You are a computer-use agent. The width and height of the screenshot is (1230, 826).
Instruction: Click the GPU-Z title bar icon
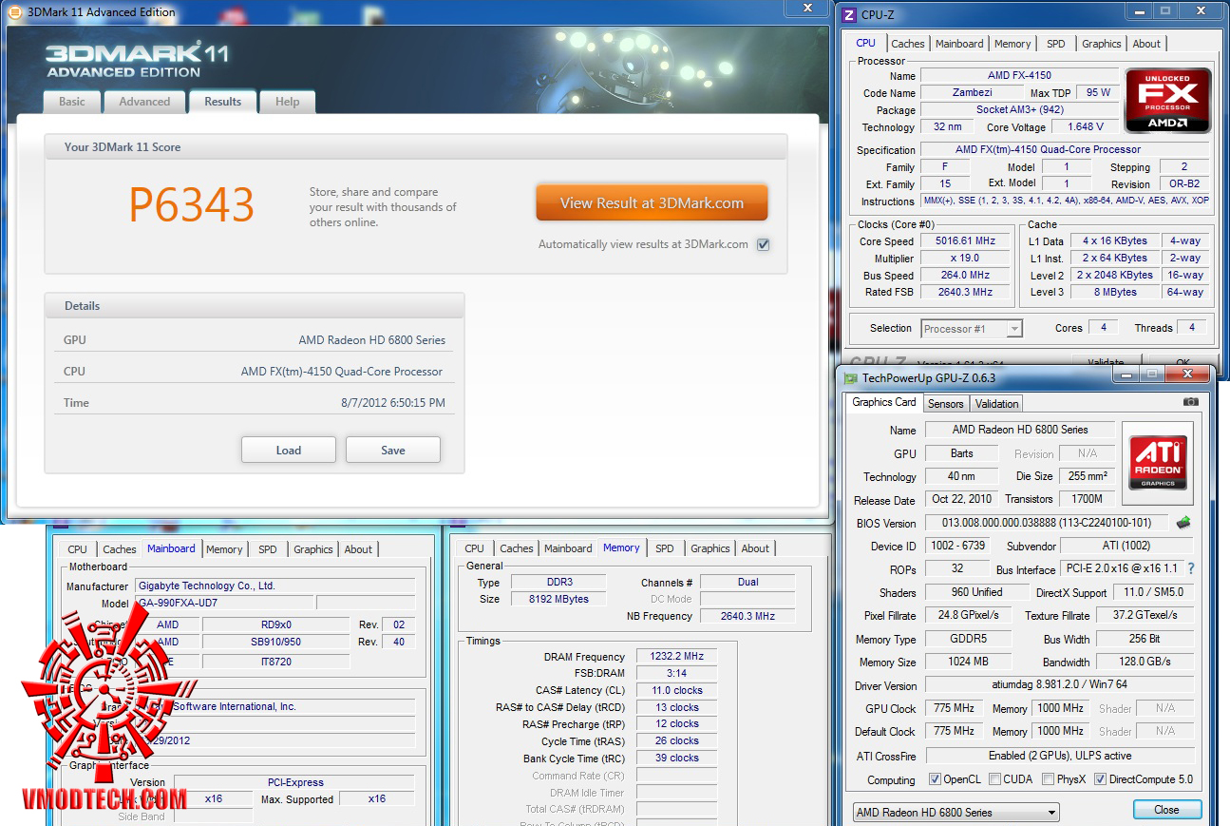click(x=851, y=377)
